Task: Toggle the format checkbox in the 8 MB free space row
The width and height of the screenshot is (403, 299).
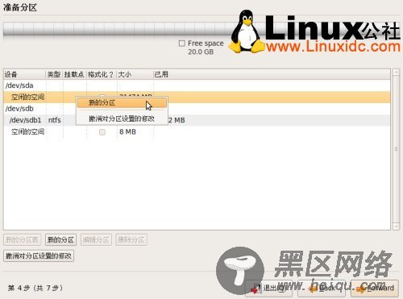Action: [102, 132]
